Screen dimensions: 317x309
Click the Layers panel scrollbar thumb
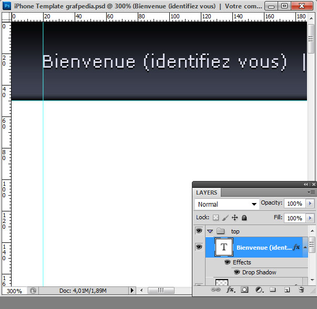point(312,244)
